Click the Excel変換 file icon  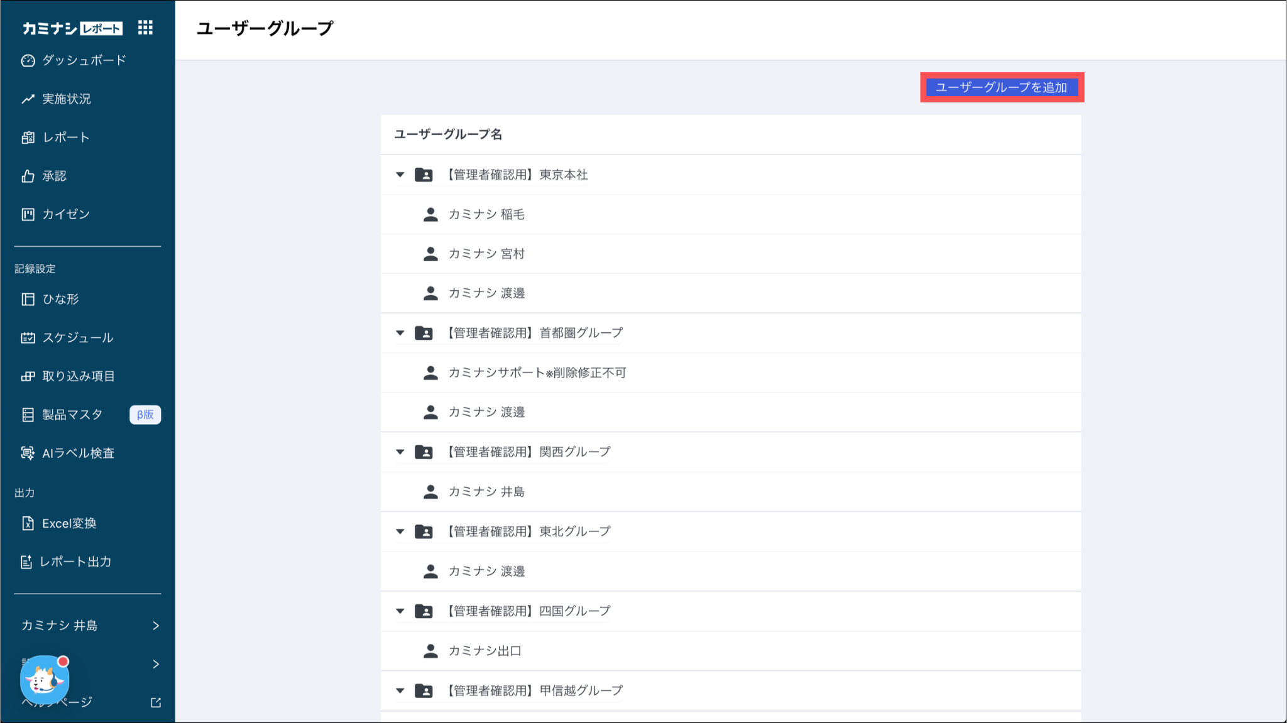pyautogui.click(x=28, y=523)
